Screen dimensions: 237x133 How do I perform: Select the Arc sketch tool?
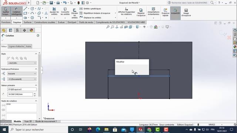tap(32, 13)
